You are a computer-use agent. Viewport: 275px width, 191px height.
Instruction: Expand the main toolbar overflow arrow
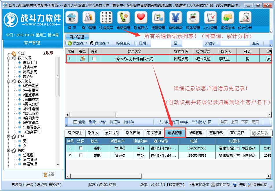[271, 31]
